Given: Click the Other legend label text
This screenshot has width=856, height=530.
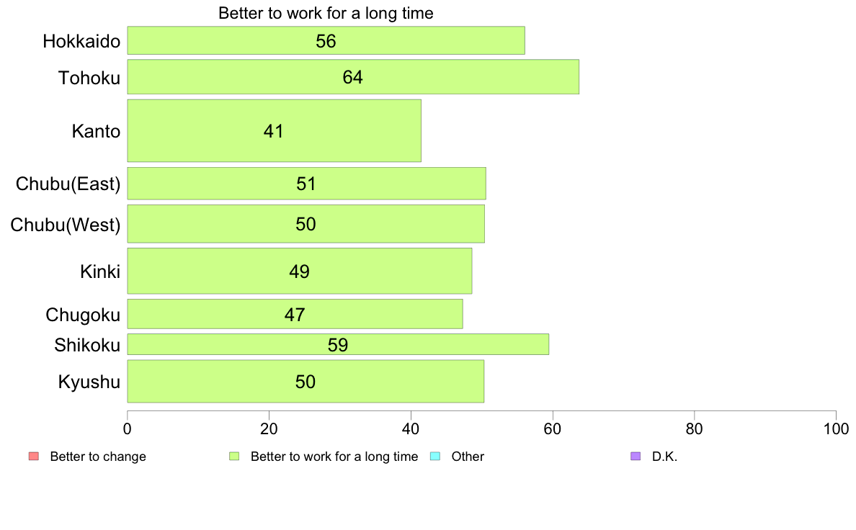Looking at the screenshot, I should [x=468, y=457].
